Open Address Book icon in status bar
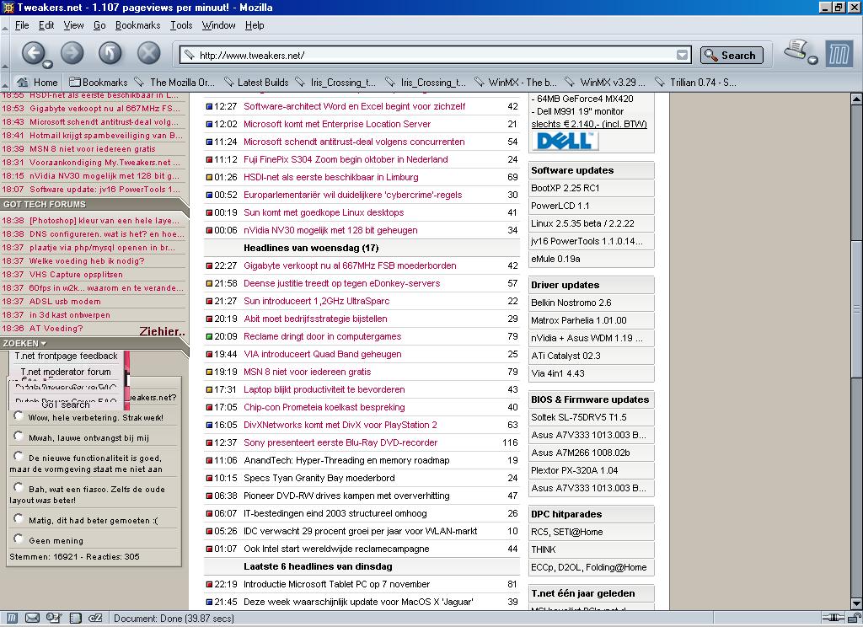Image resolution: width=863 pixels, height=627 pixels. [x=75, y=619]
